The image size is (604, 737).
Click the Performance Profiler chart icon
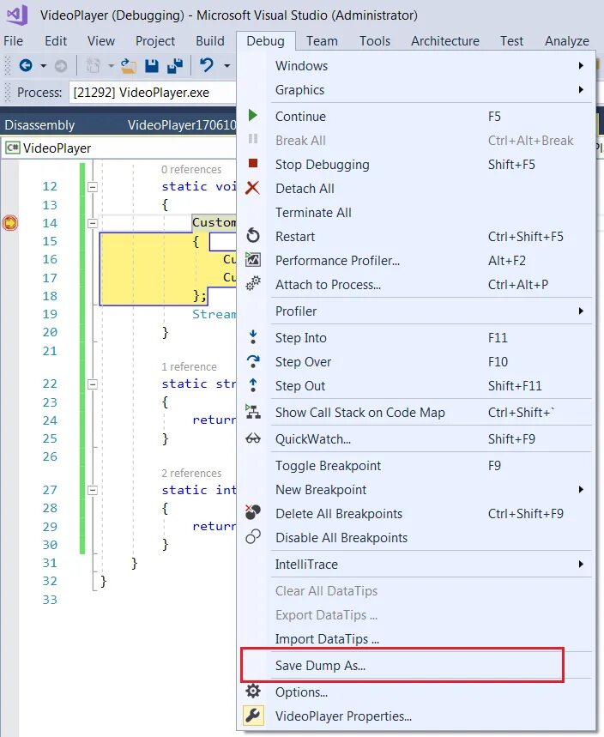pyautogui.click(x=253, y=259)
